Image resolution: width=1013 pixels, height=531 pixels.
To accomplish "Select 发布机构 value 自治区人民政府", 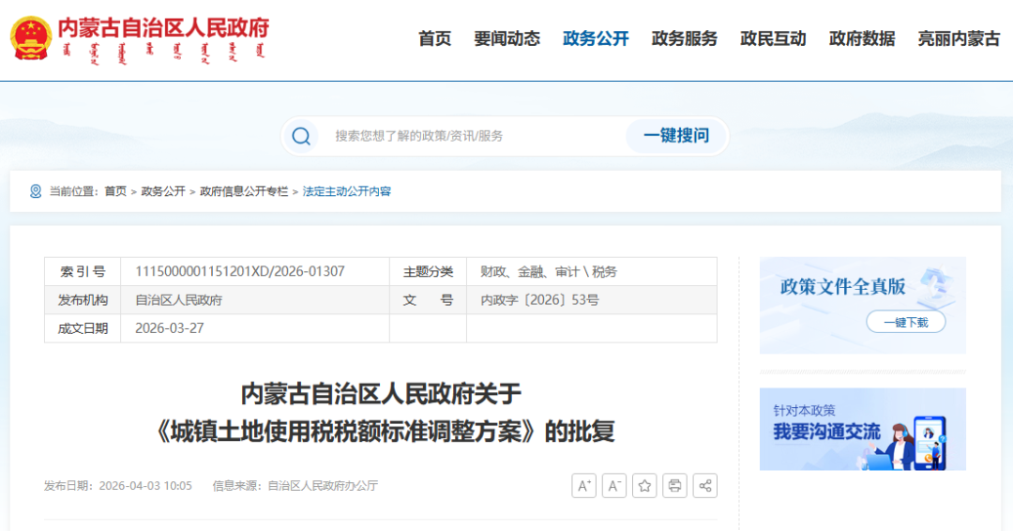I will point(178,299).
